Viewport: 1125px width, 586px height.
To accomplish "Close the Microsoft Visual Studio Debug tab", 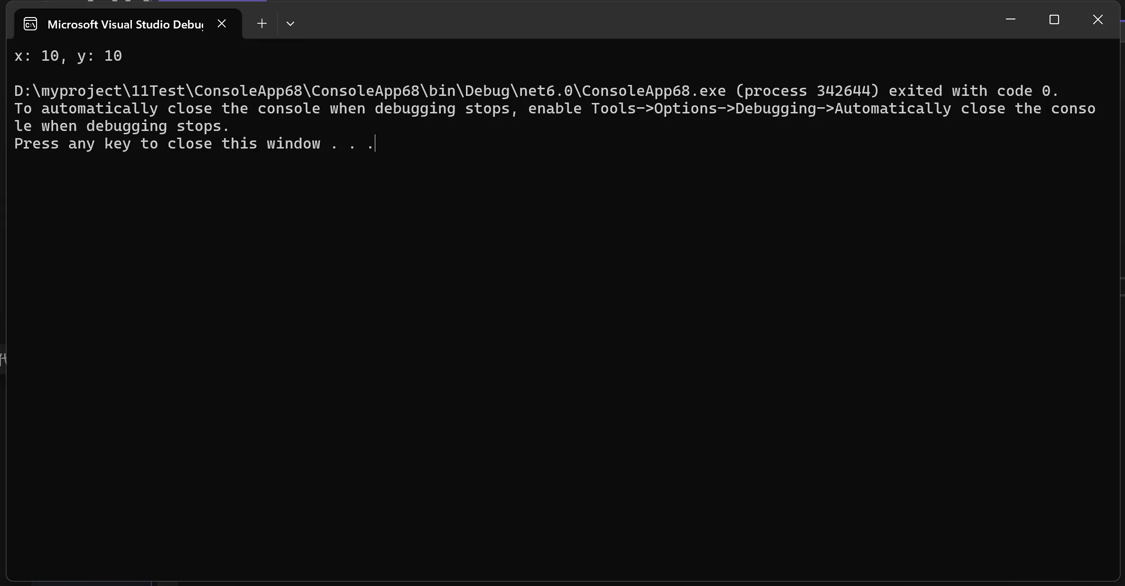I will pos(222,23).
